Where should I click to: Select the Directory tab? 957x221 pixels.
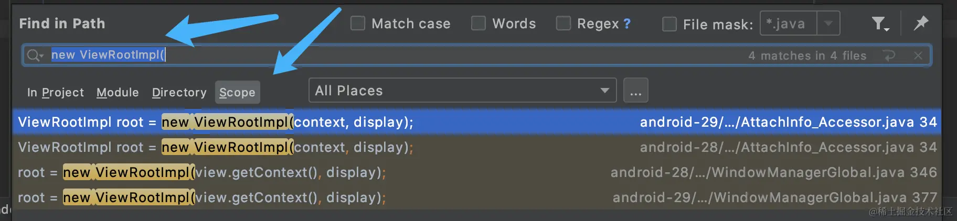click(x=179, y=93)
